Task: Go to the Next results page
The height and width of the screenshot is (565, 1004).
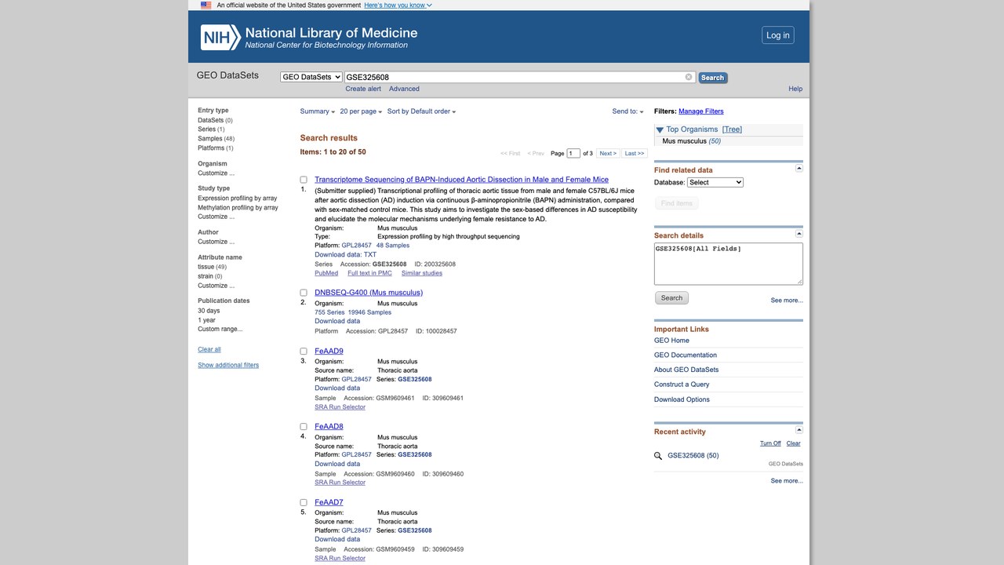Action: 608,154
